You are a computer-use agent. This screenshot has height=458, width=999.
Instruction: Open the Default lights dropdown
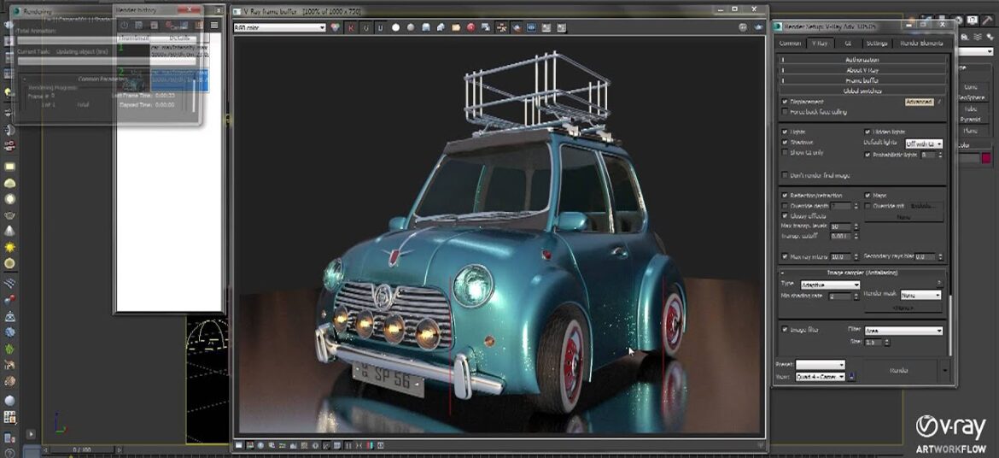pyautogui.click(x=922, y=144)
